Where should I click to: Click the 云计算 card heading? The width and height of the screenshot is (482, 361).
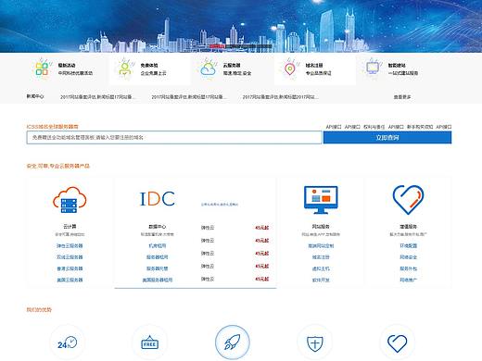[x=70, y=226]
